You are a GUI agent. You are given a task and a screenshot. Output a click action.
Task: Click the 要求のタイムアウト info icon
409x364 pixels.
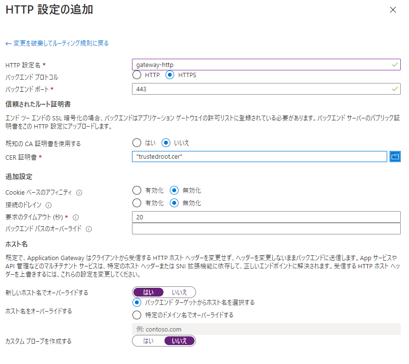[76, 217]
